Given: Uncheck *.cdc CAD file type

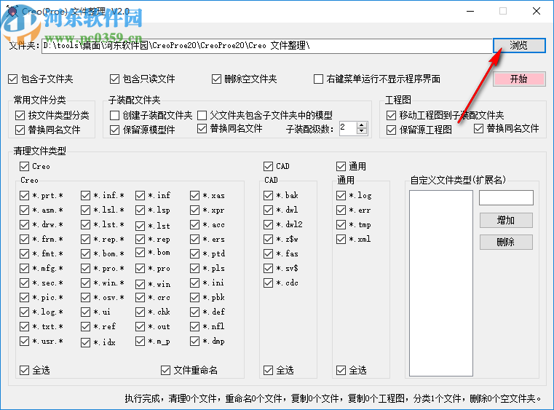Looking at the screenshot, I should tap(268, 283).
